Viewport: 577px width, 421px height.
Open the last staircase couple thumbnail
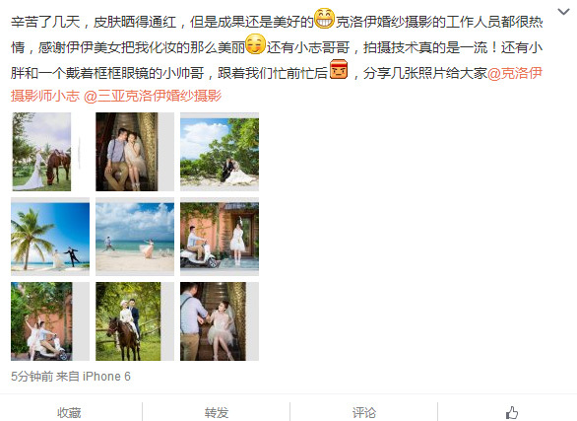pyautogui.click(x=220, y=321)
